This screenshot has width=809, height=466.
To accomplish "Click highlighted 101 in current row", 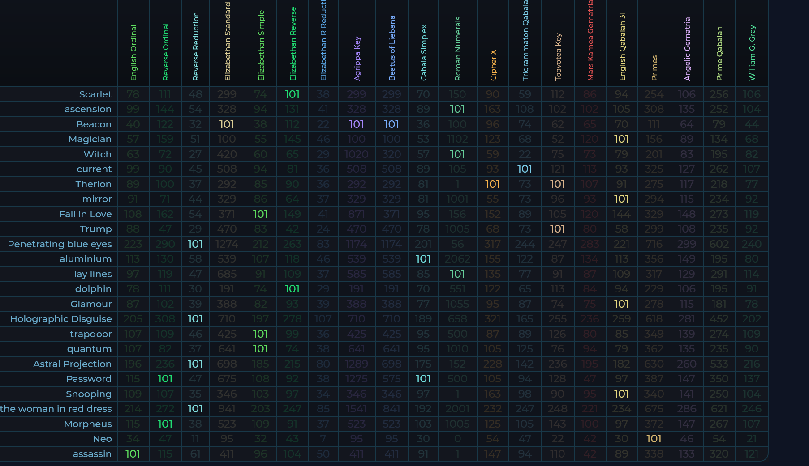I will [x=525, y=169].
